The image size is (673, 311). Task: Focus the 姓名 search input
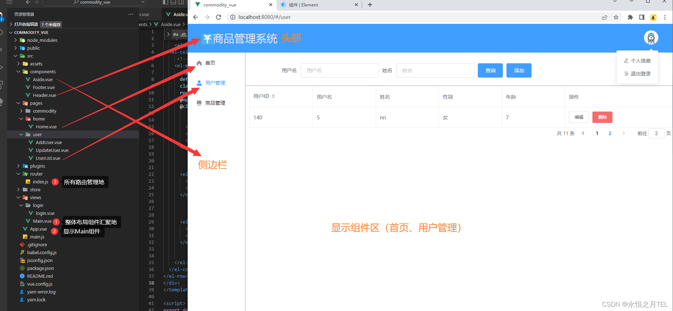coord(435,70)
